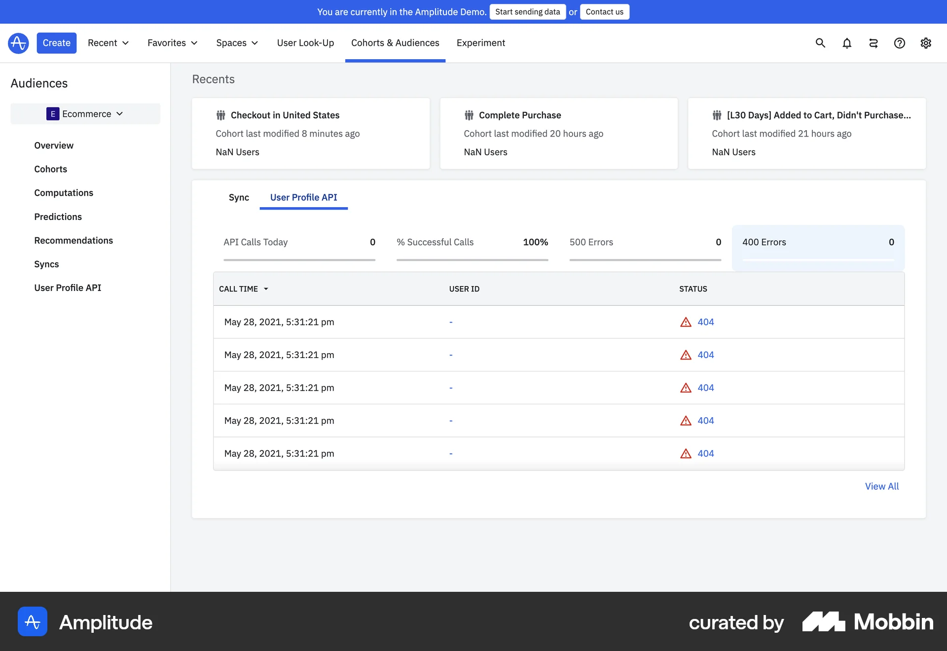The height and width of the screenshot is (651, 947).
Task: Select the API Calls Today metric card
Action: click(x=299, y=248)
